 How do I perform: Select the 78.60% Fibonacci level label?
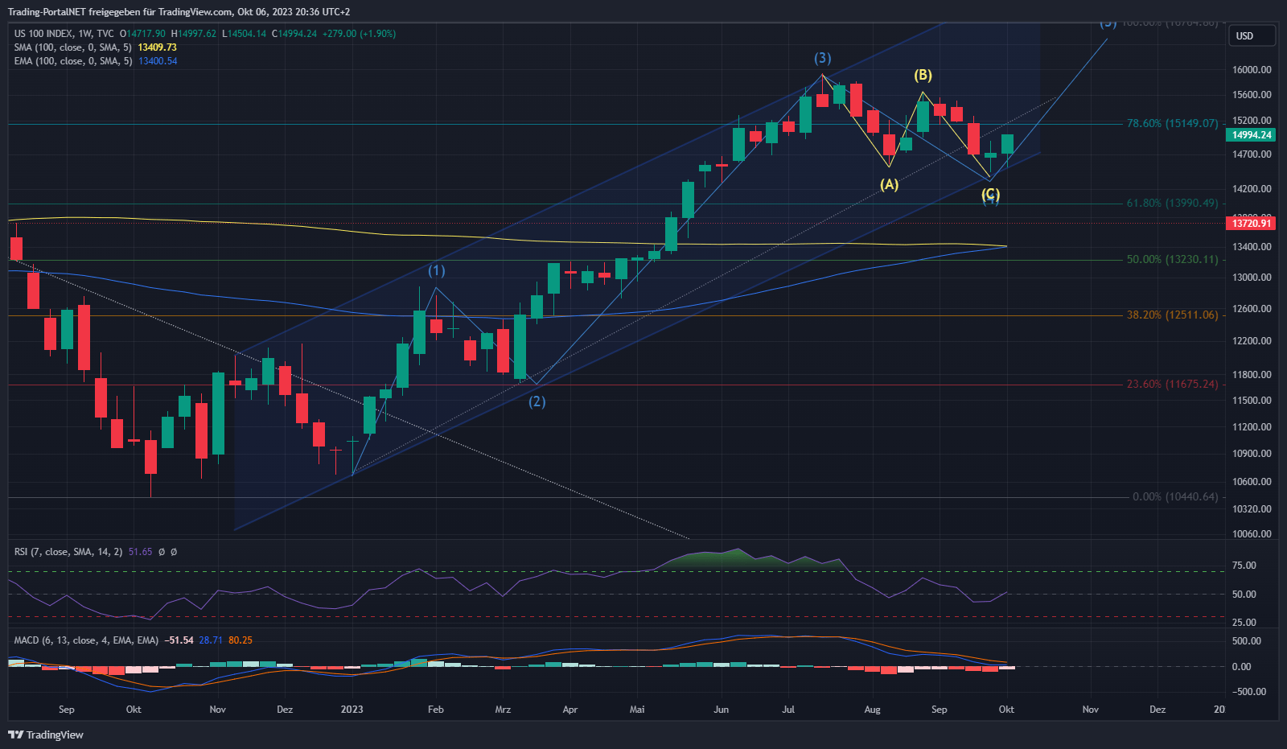(x=1172, y=123)
